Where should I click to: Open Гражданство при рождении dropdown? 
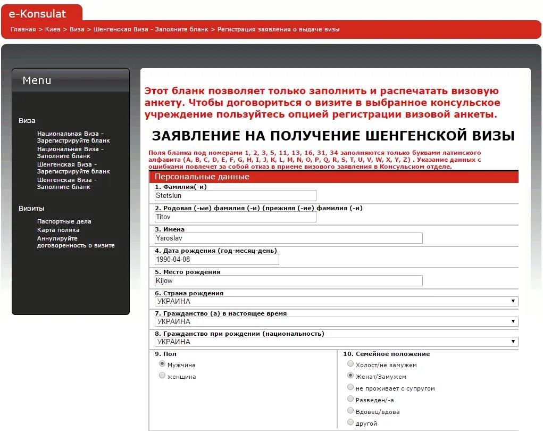tap(336, 342)
